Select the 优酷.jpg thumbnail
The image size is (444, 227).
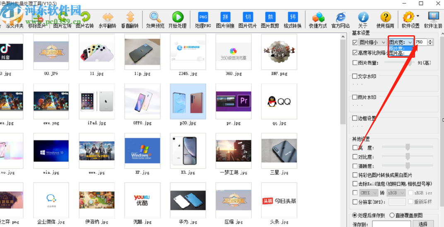tap(142, 200)
